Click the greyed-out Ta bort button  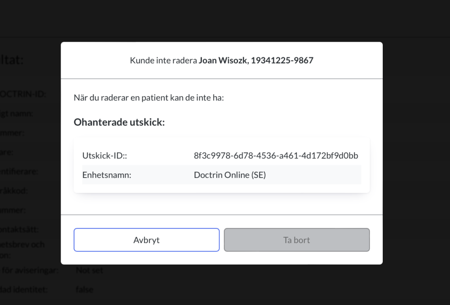297,240
